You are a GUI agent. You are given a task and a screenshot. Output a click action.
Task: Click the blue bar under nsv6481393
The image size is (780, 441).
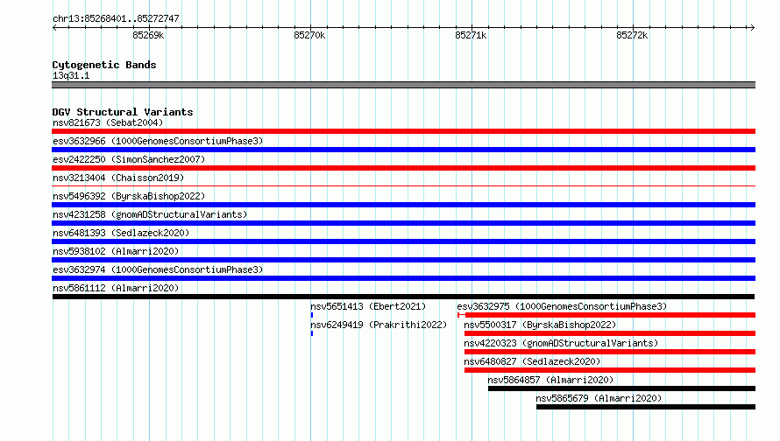403,241
